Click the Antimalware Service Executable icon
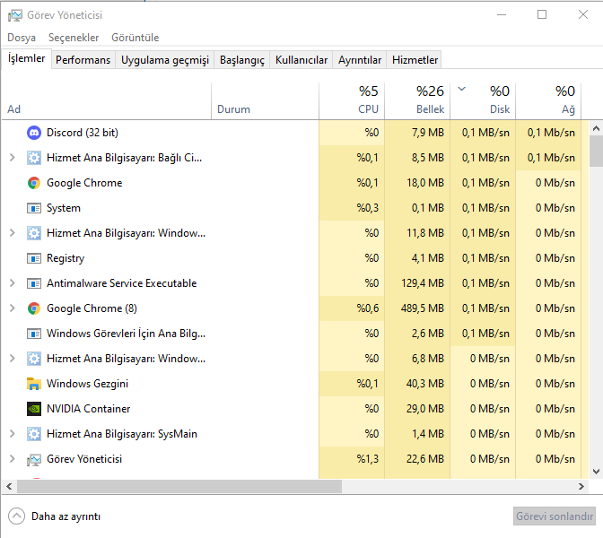Screen dimensions: 603x538 click(34, 283)
